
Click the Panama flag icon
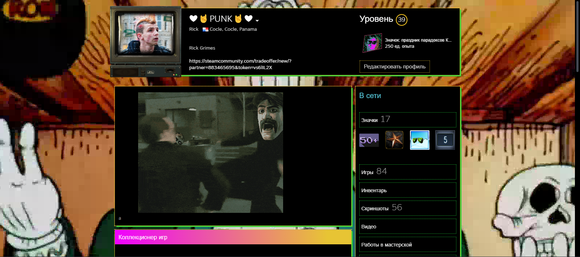(x=205, y=29)
